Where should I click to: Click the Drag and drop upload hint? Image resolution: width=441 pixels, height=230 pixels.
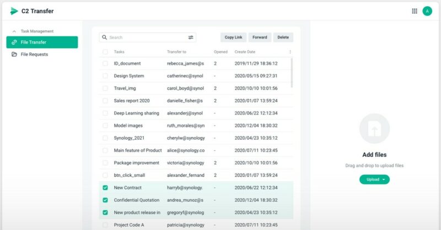click(374, 166)
